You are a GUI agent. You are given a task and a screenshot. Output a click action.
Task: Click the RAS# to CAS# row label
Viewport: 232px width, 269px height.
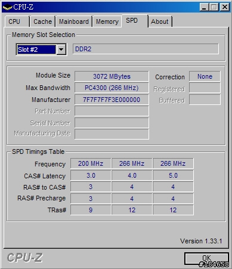click(x=45, y=187)
